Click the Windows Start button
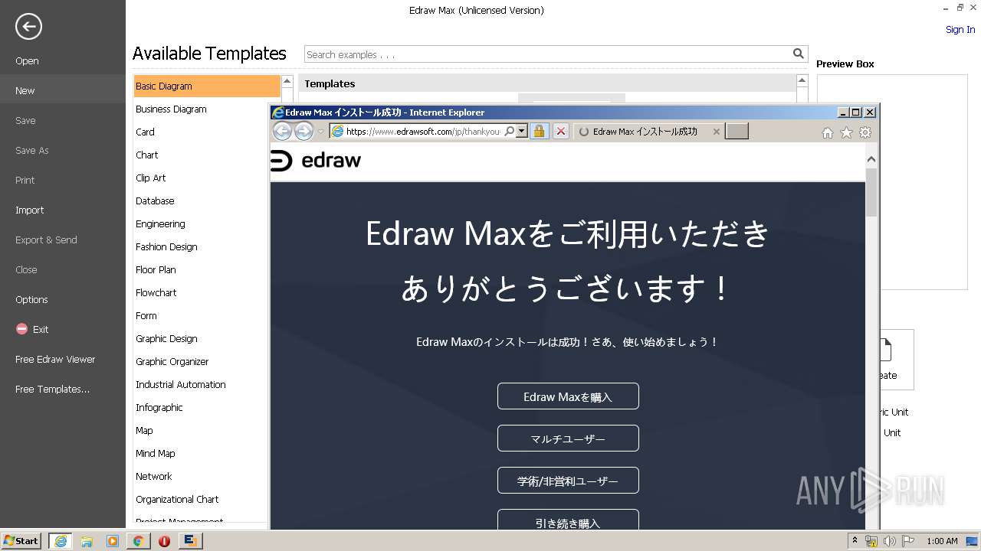The image size is (981, 551). 21,541
